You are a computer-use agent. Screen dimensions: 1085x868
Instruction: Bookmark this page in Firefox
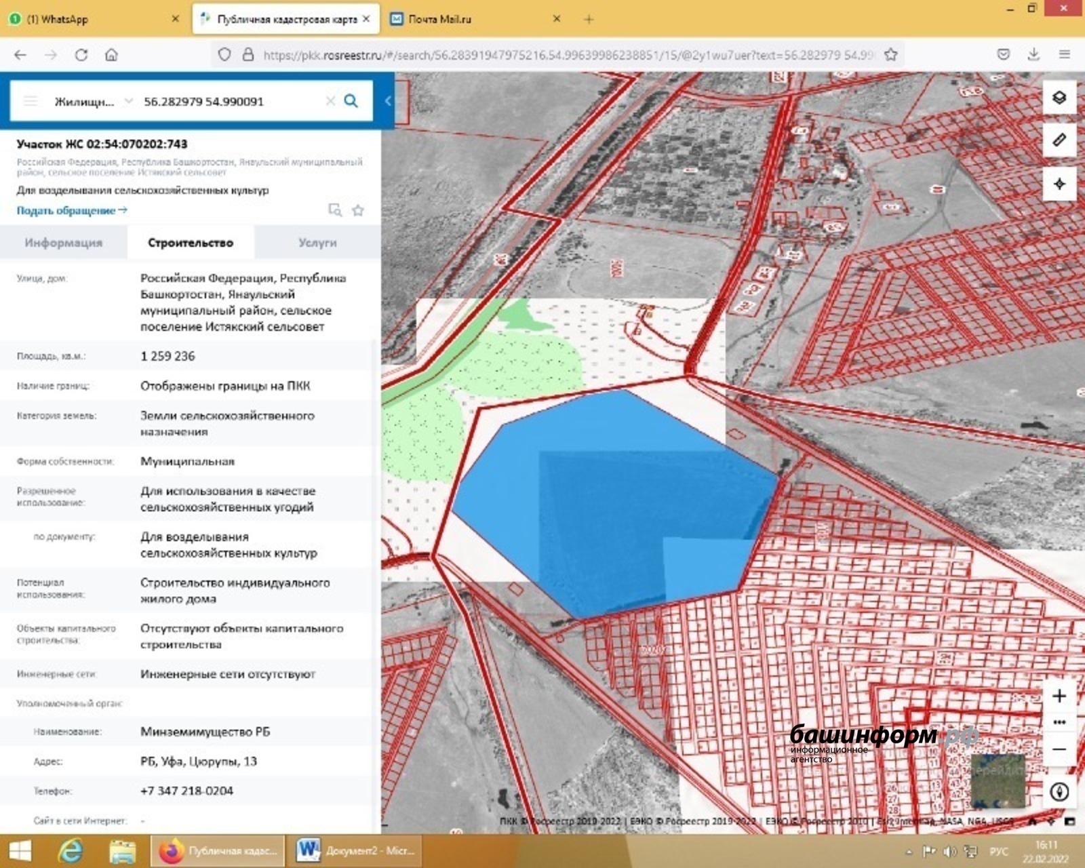[890, 55]
